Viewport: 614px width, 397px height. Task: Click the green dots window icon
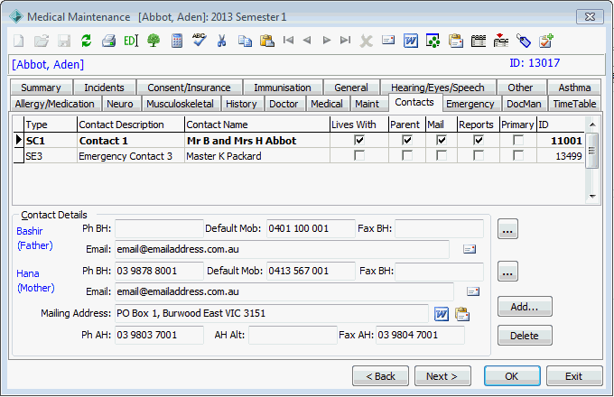(x=433, y=41)
